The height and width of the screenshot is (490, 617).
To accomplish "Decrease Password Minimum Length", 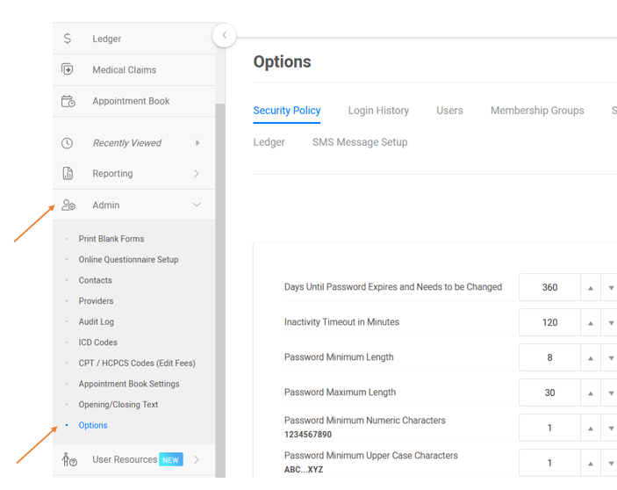I will [x=610, y=357].
